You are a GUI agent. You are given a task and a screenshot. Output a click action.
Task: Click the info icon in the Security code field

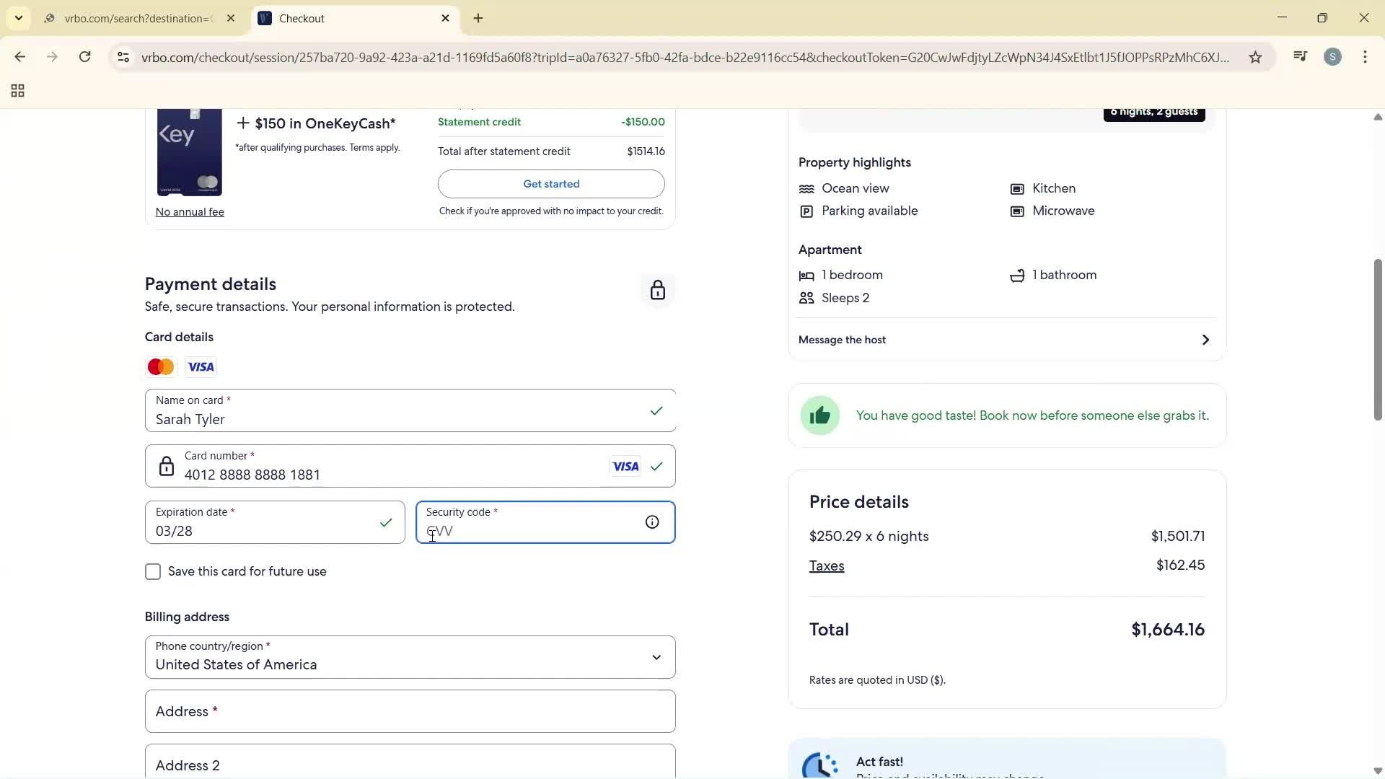coord(651,521)
